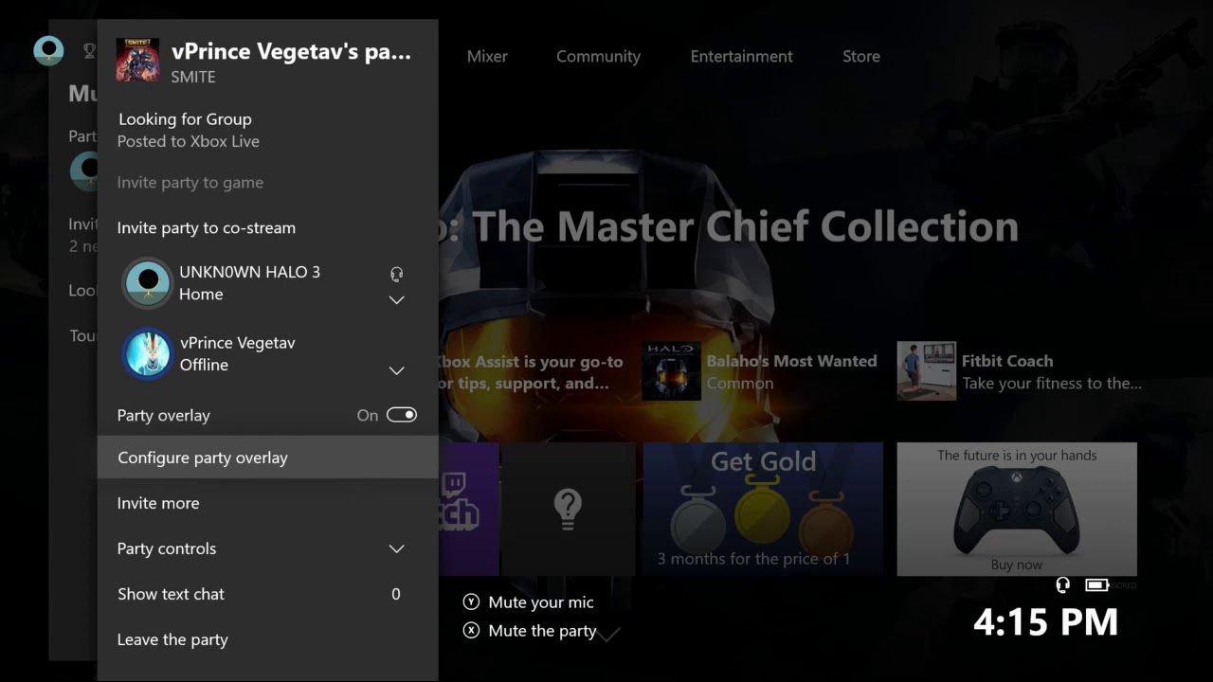Open the Twitch tile

point(468,509)
